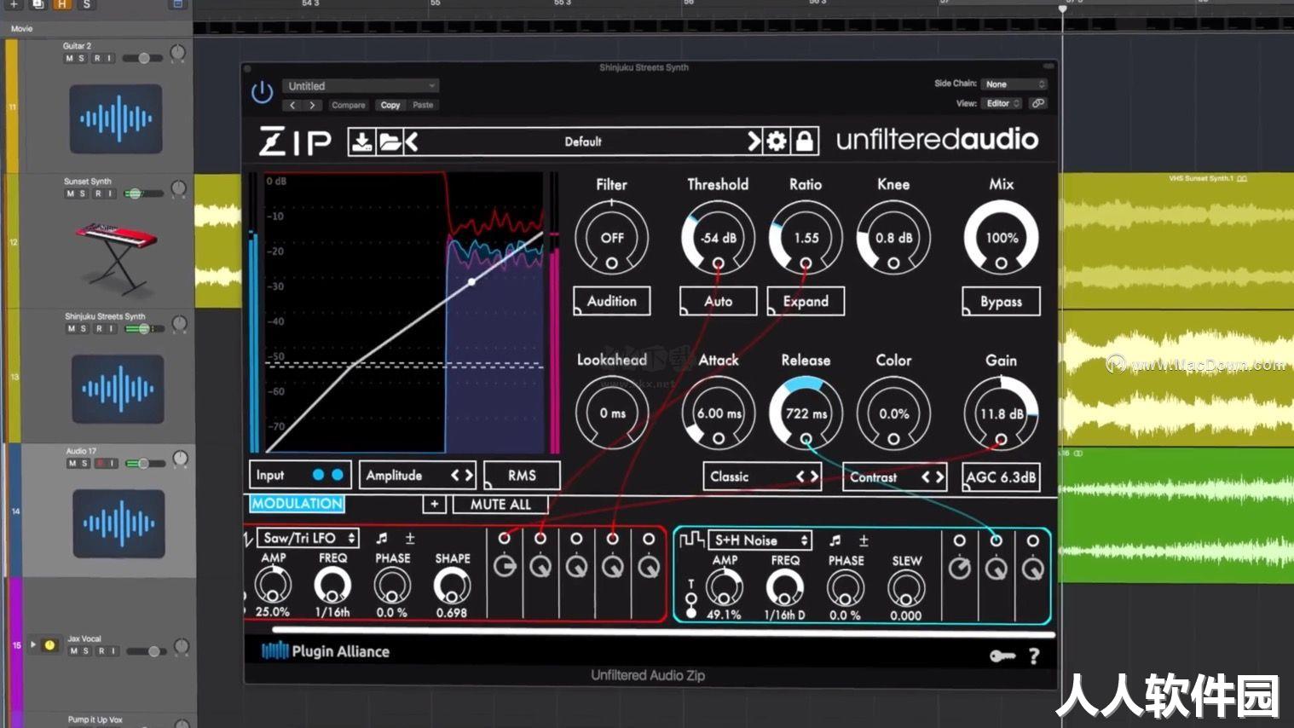1294x728 pixels.
Task: Click the Bypass button under Mix
Action: click(1001, 302)
